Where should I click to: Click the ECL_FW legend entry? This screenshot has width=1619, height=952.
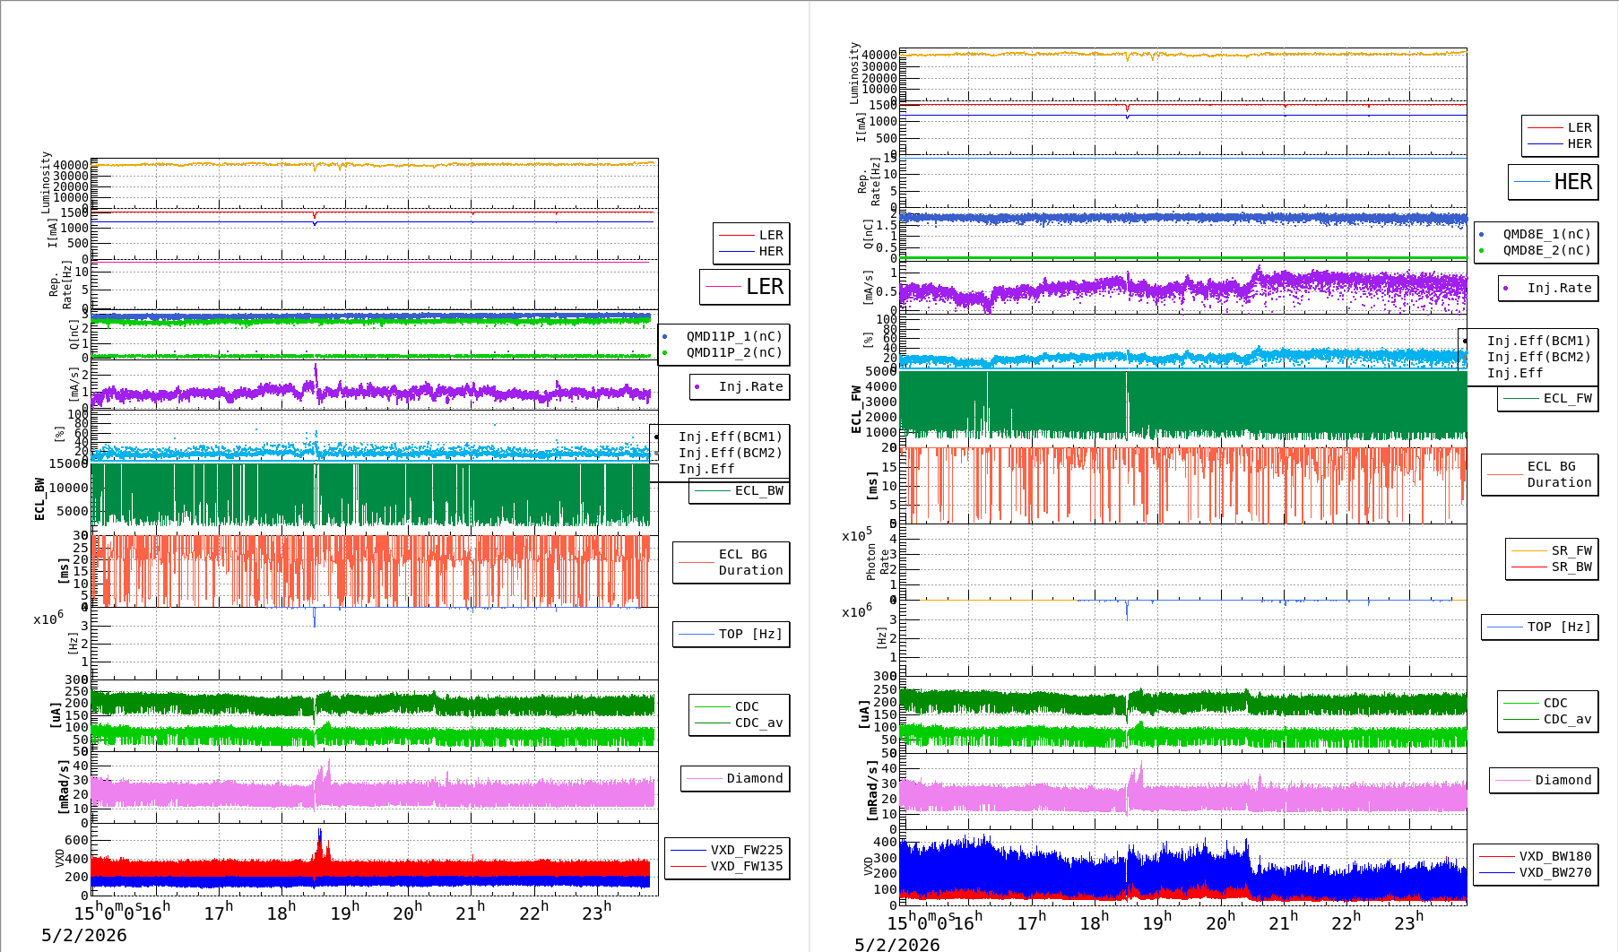(x=1548, y=398)
